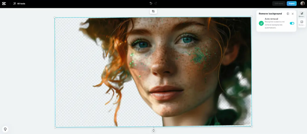Turn off the Auto removal switch
Viewport: 307px width, 134px height.
pos(292,23)
